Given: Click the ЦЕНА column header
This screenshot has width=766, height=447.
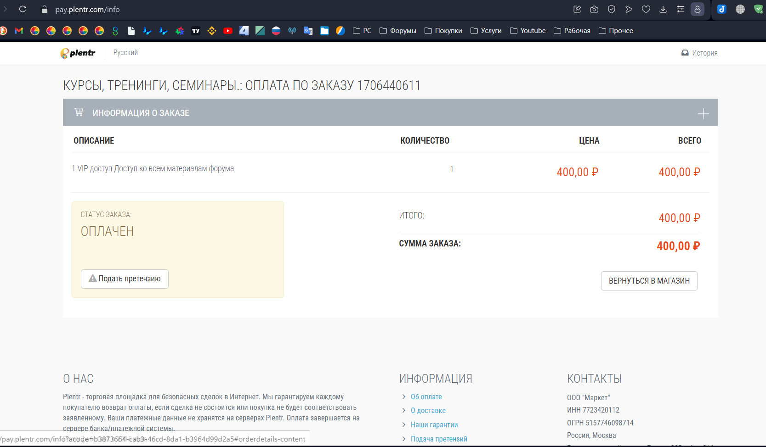Looking at the screenshot, I should click(589, 140).
